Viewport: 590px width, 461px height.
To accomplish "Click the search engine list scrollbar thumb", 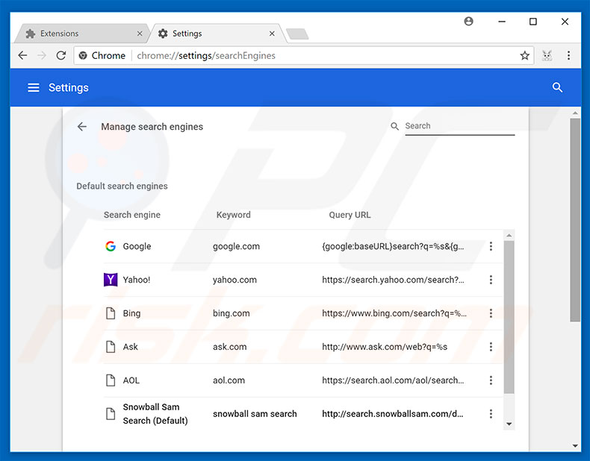I will click(x=509, y=318).
